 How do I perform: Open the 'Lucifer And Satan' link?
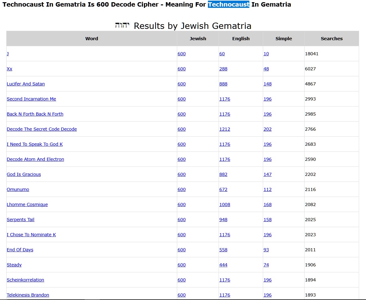pyautogui.click(x=26, y=84)
